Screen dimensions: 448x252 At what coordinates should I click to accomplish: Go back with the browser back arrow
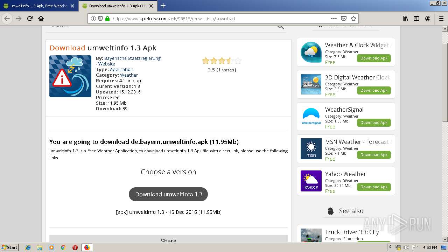click(7, 19)
